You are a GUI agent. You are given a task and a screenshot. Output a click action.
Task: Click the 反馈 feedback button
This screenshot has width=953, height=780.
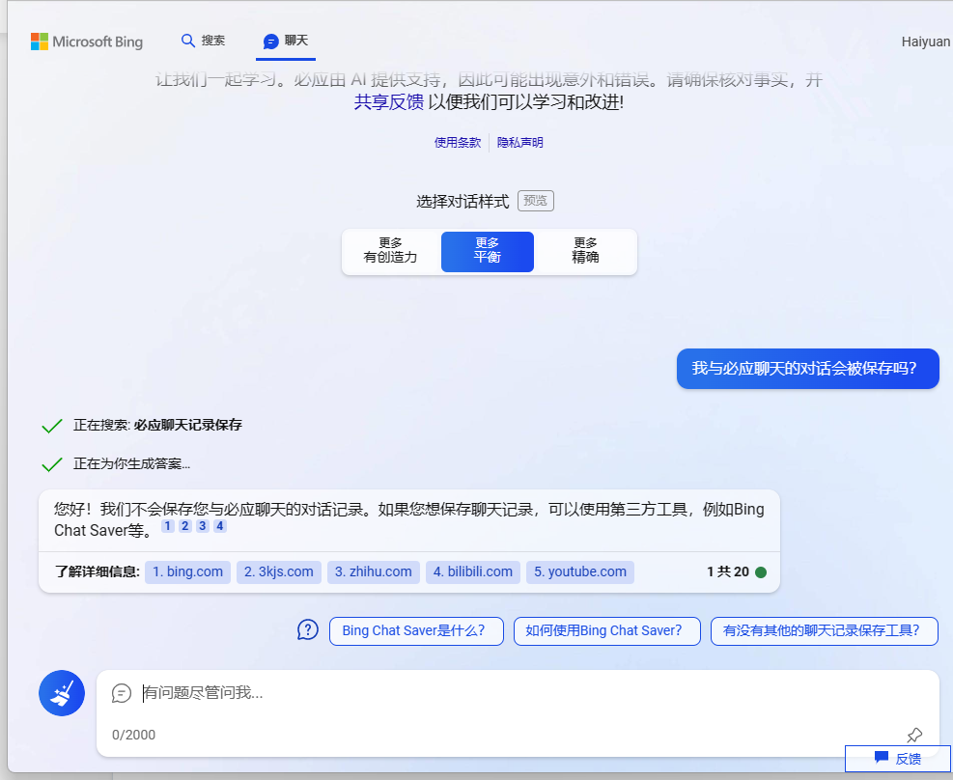pos(898,759)
